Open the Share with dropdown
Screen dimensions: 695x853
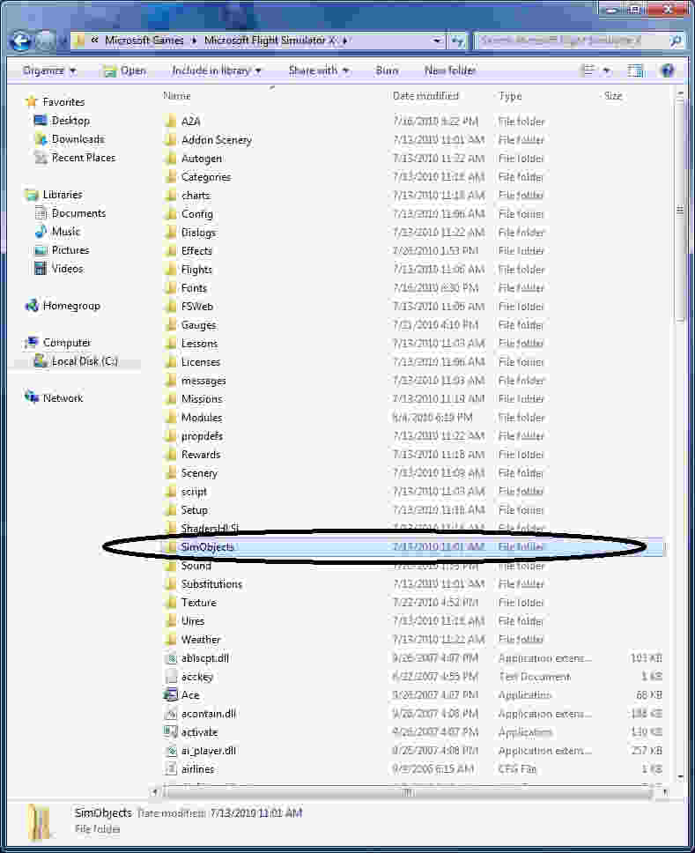point(319,70)
